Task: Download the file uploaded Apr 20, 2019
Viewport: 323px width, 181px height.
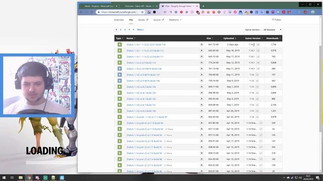Action: 201,117
